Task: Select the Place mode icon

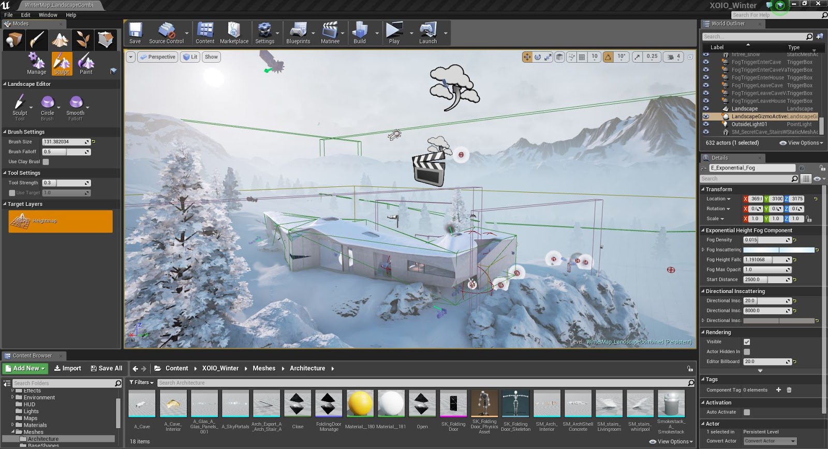Action: coord(14,40)
